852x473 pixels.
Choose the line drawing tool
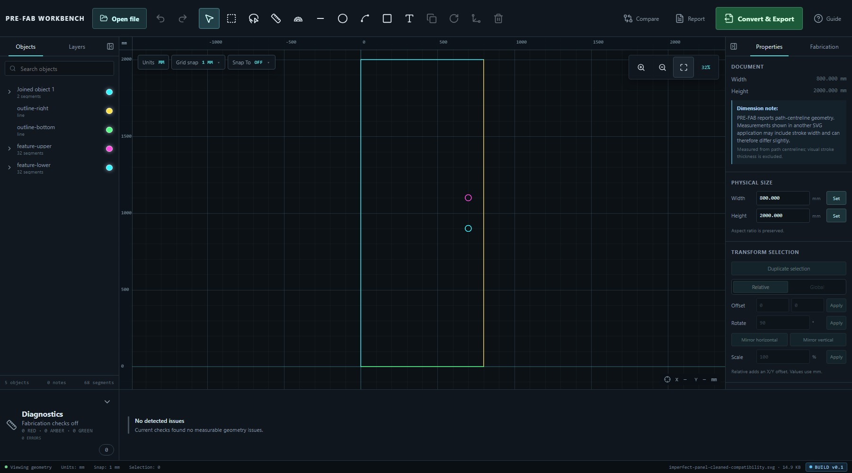pyautogui.click(x=320, y=18)
